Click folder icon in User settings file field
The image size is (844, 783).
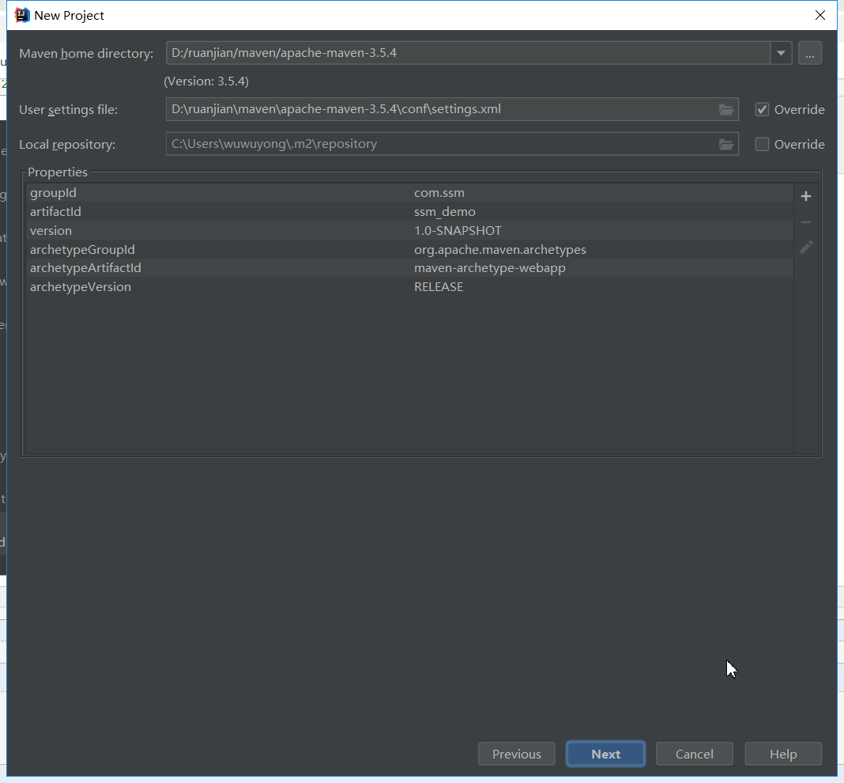726,110
